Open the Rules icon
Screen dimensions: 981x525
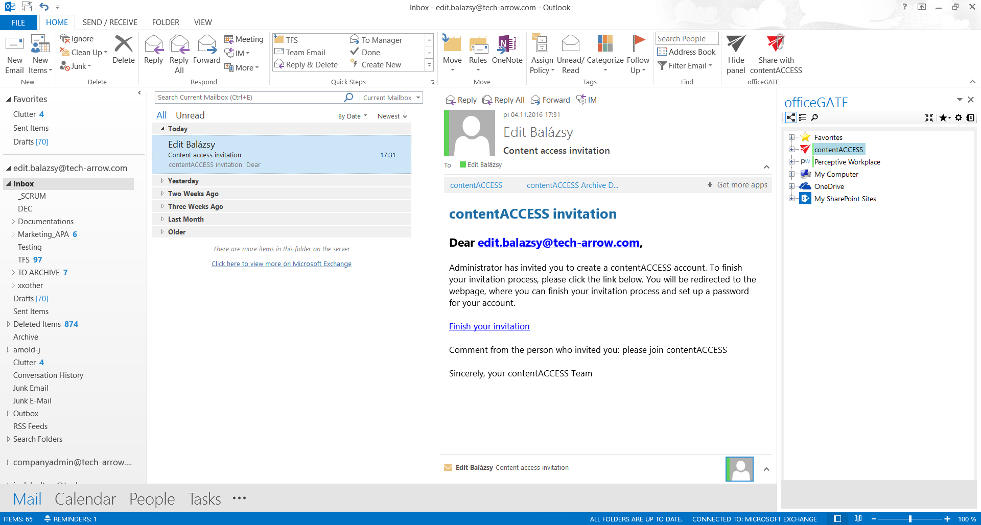[478, 45]
